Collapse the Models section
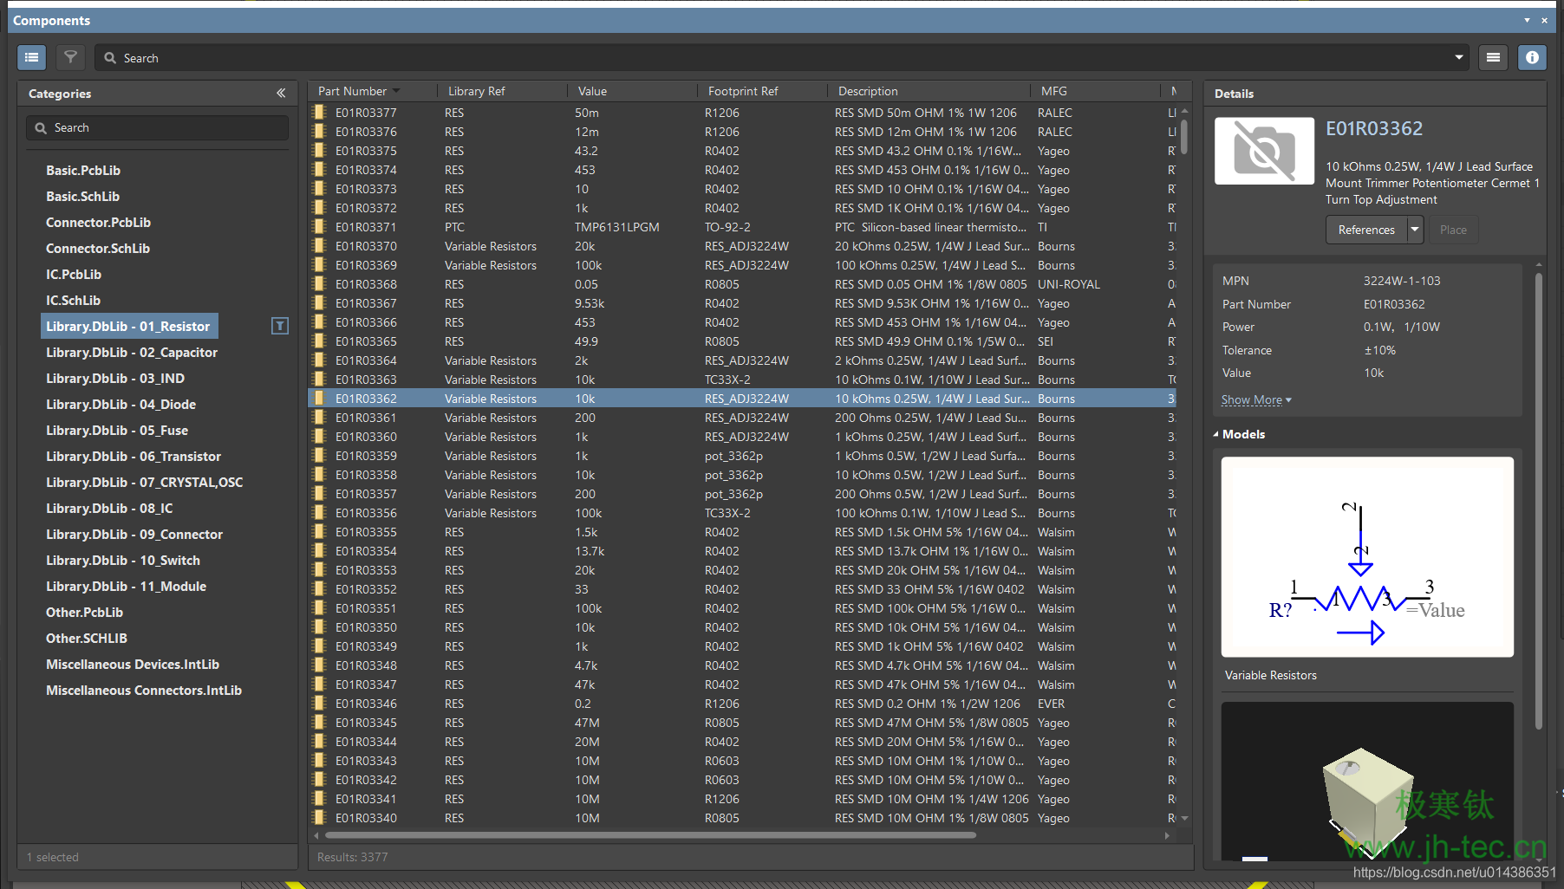The height and width of the screenshot is (889, 1564). click(1215, 435)
